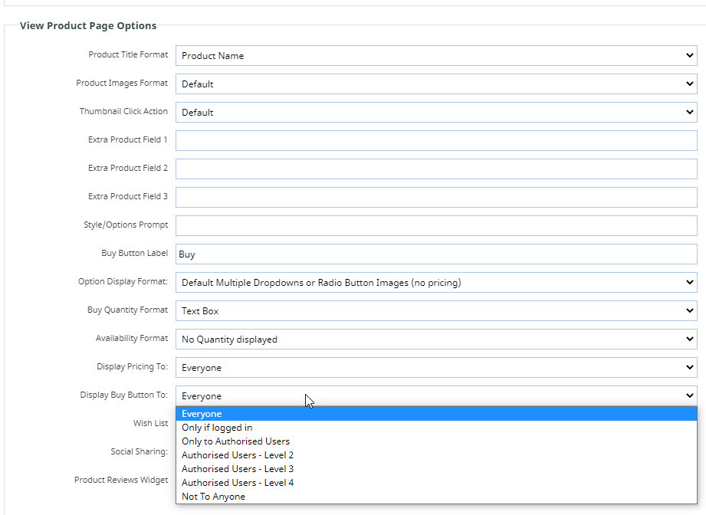Choose the highlighted Everyone option in the list
The image size is (706, 515).
pos(436,414)
